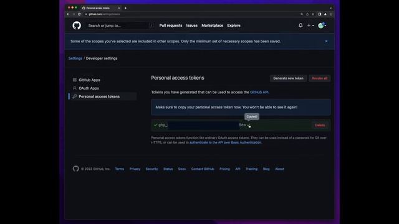Select OAuth Apps in the sidebar
This screenshot has width=399, height=224.
[89, 88]
